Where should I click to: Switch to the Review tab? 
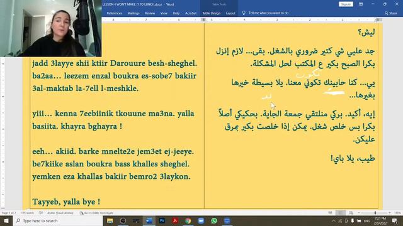(x=150, y=13)
